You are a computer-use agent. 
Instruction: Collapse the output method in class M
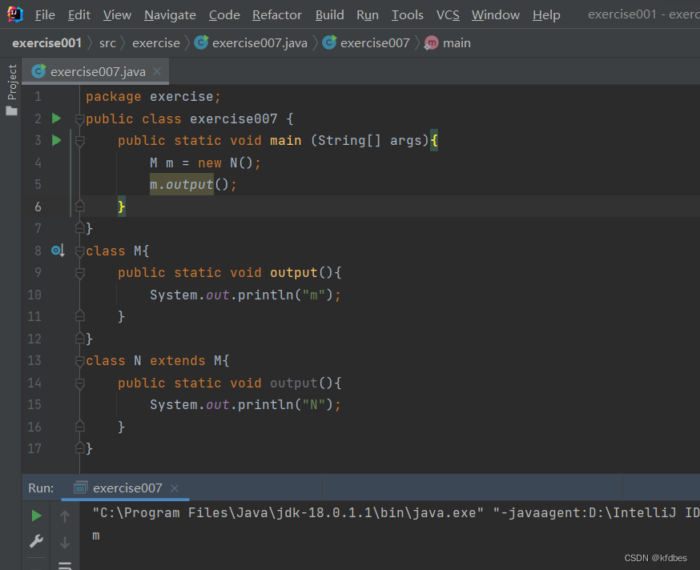coord(79,273)
